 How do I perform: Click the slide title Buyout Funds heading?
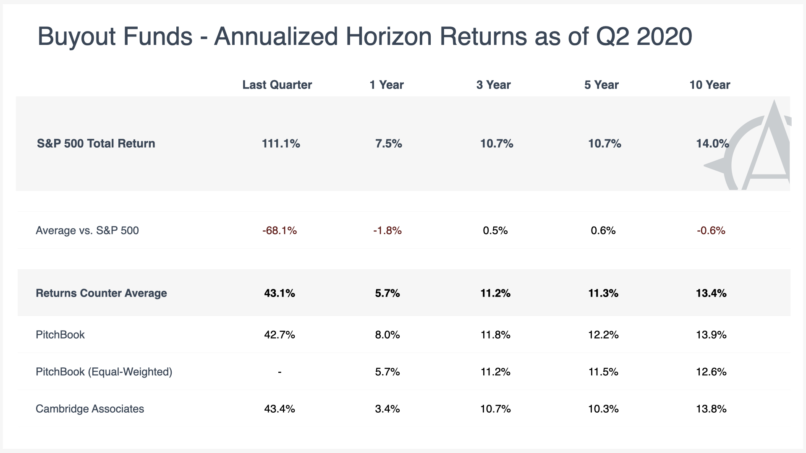click(365, 36)
